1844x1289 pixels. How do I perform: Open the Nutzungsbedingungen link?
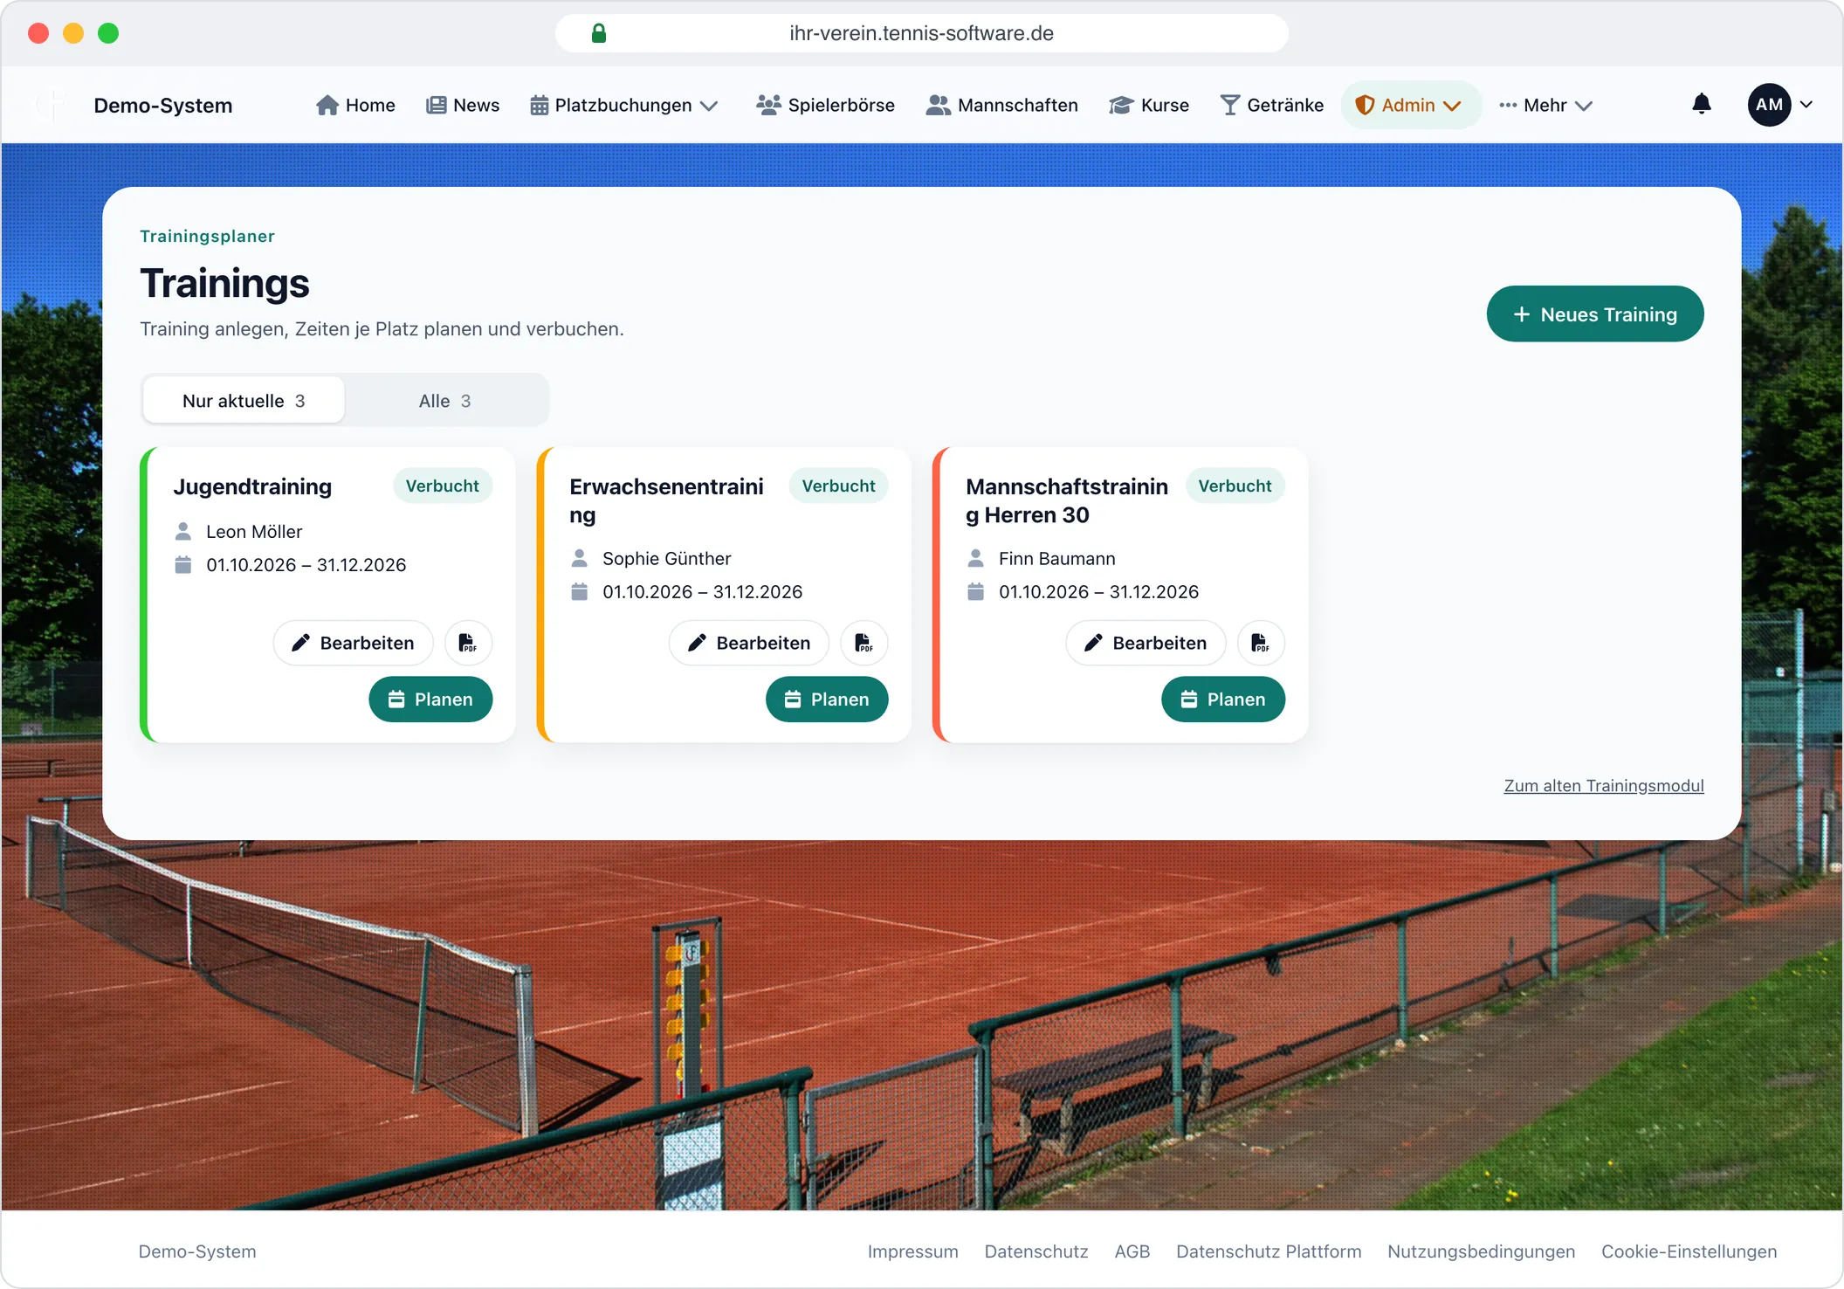tap(1482, 1251)
